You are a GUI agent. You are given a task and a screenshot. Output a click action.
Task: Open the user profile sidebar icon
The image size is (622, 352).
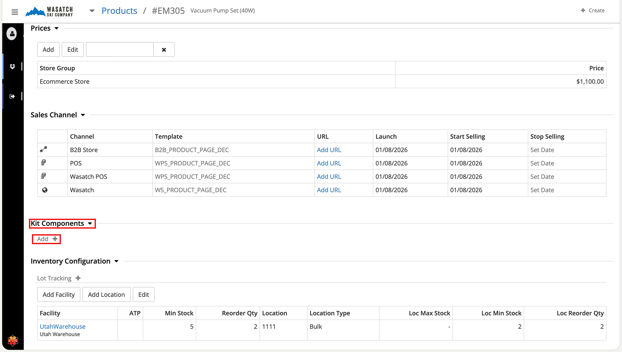pyautogui.click(x=12, y=34)
